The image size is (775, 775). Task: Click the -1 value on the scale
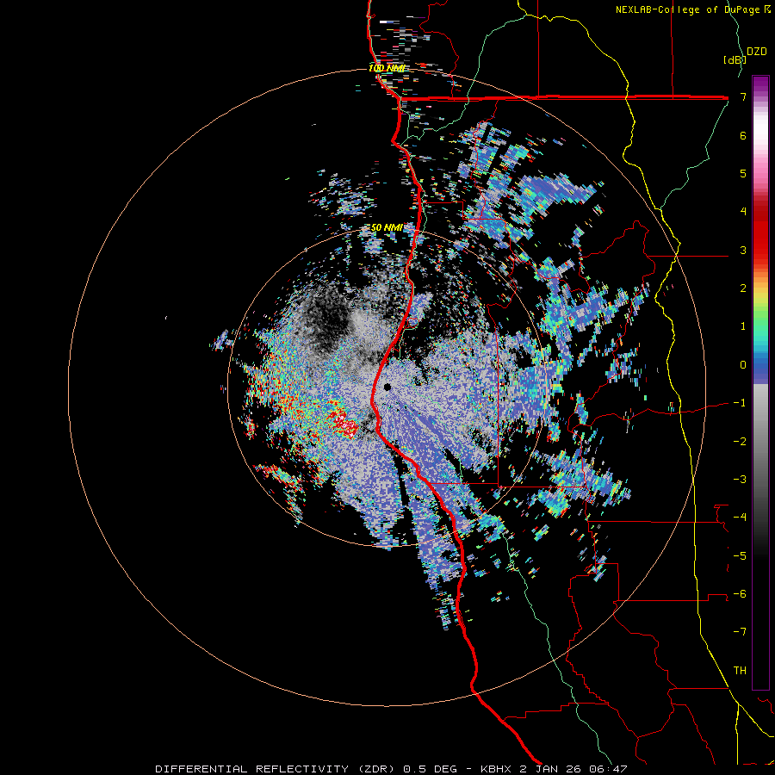(740, 403)
